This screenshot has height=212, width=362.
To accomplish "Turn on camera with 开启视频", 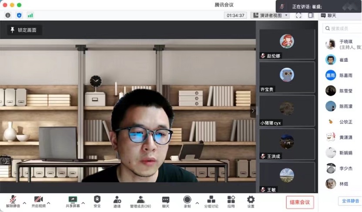I will click(38, 200).
